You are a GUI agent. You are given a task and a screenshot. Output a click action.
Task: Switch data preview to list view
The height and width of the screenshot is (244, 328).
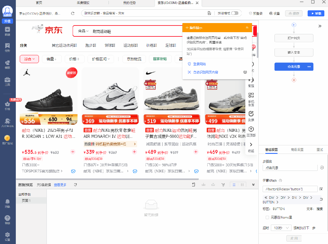pos(234,185)
